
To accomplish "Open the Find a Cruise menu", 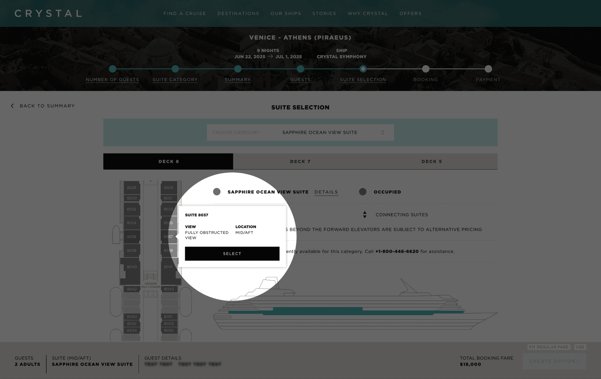I will tap(185, 13).
